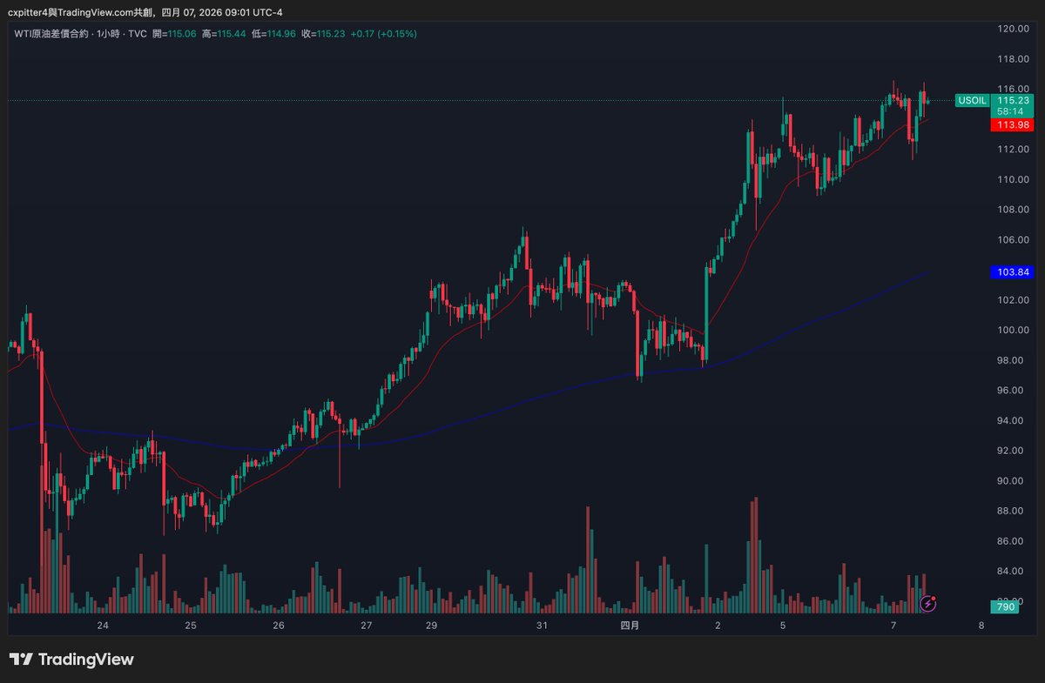Click the 112.00 price axis label
The width and height of the screenshot is (1045, 683).
[1014, 150]
